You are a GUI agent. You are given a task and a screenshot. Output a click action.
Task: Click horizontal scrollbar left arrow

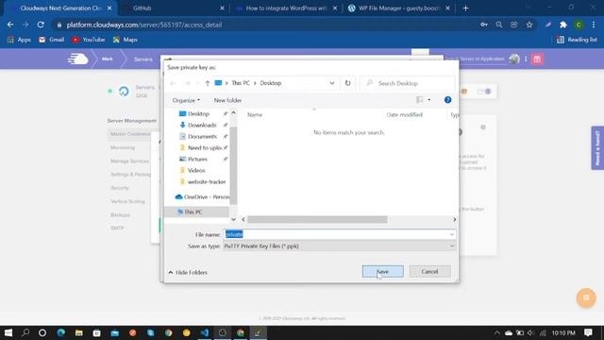(x=243, y=219)
